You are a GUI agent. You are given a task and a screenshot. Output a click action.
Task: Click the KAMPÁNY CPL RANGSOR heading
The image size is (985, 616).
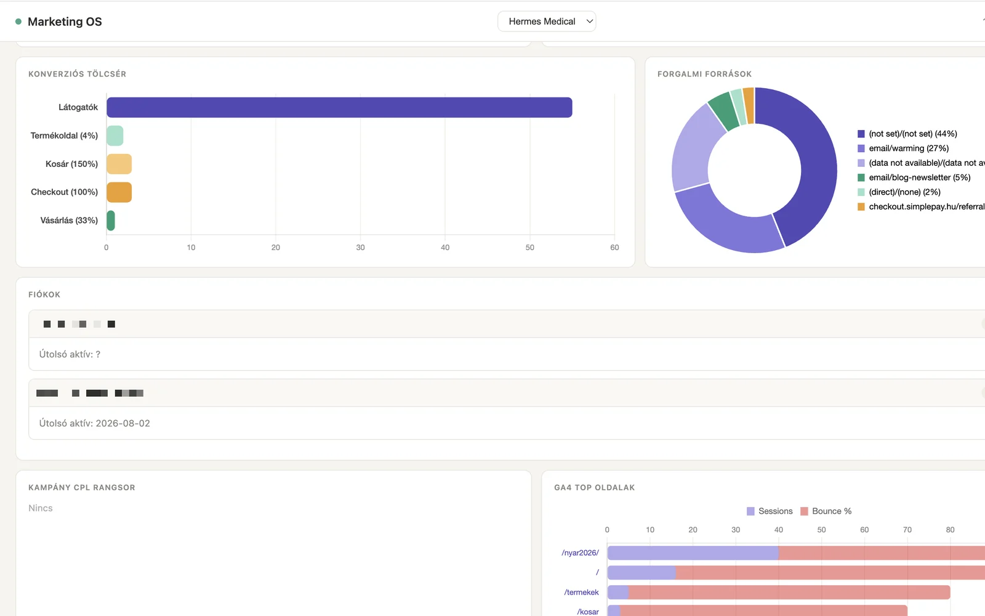coord(82,487)
